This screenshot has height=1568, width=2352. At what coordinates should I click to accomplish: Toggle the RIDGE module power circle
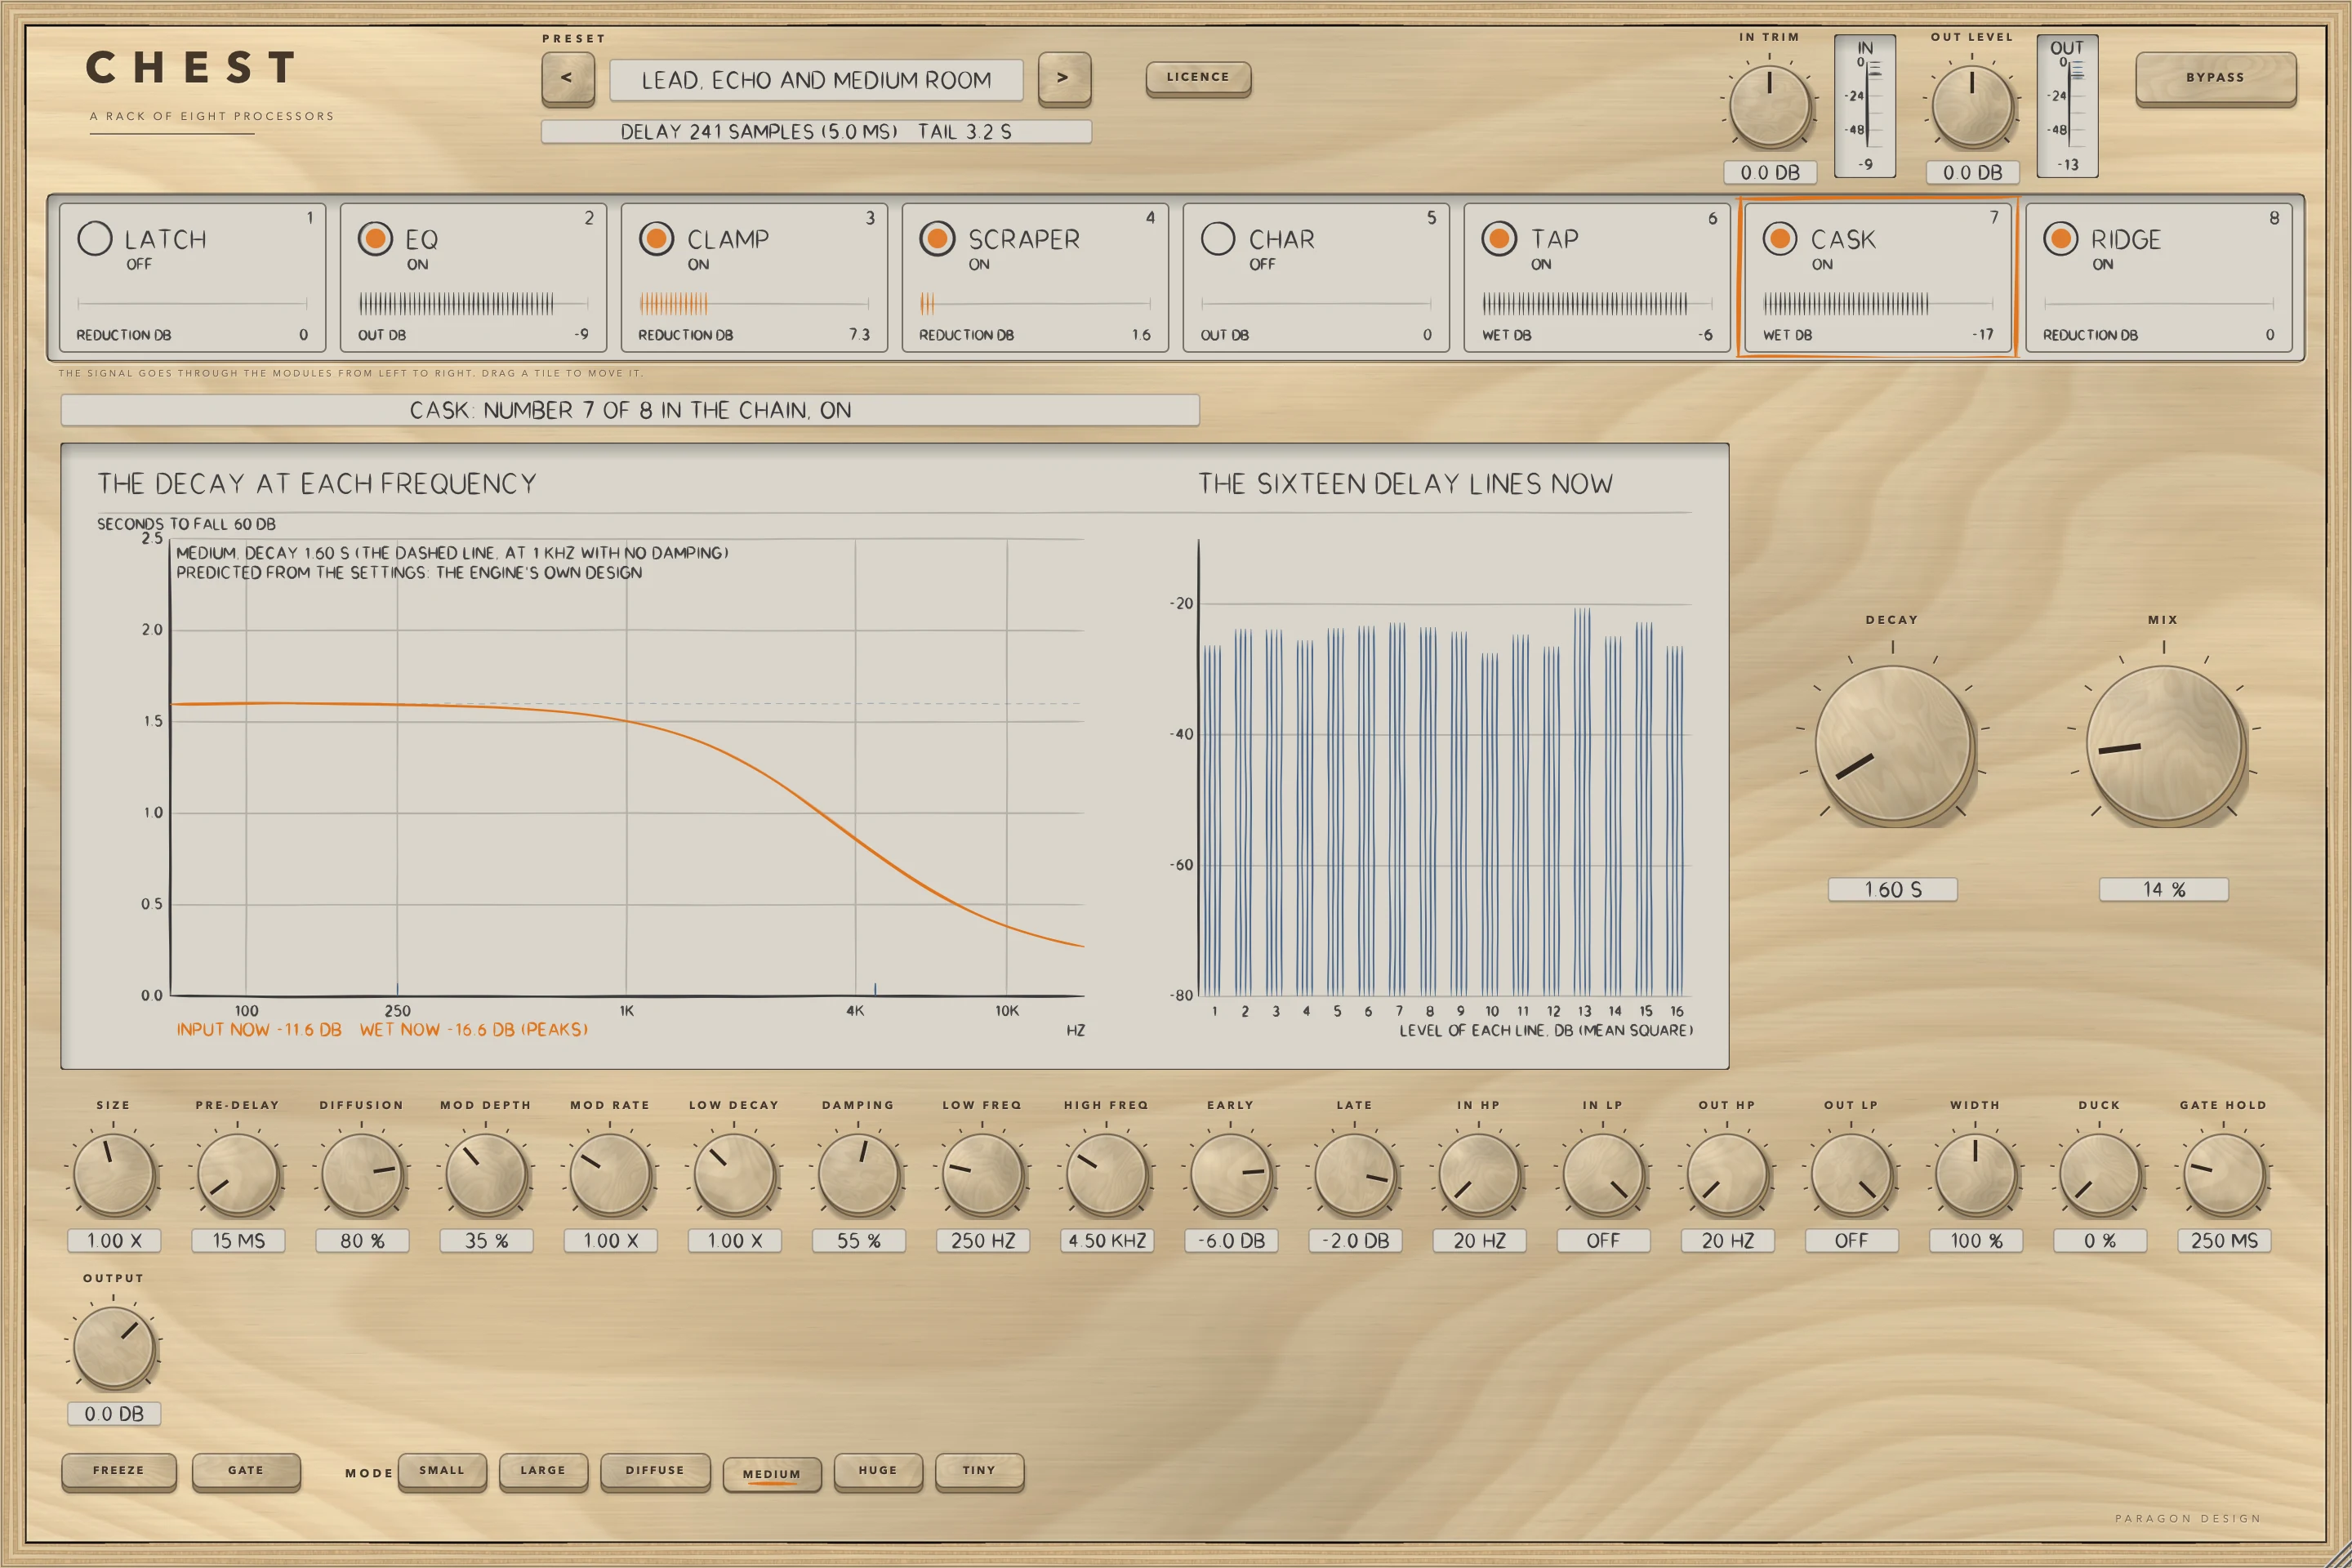point(2061,238)
